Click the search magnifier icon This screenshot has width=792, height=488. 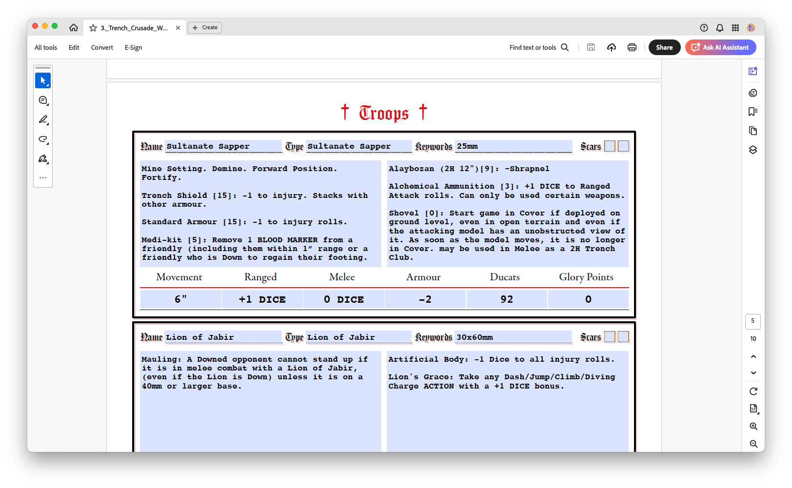[565, 47]
